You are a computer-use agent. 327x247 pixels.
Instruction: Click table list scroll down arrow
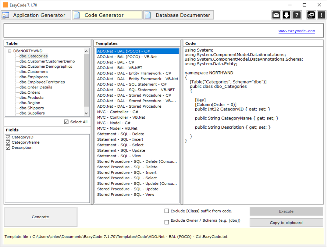tap(86, 113)
